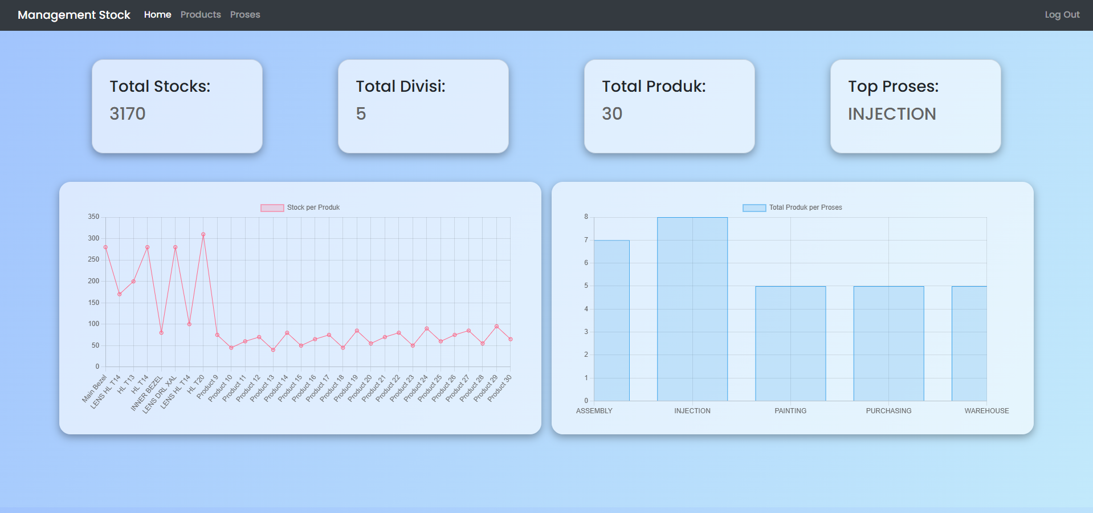Click the ASSEMBLY bar in bar chart
The image size is (1093, 513).
coord(611,320)
